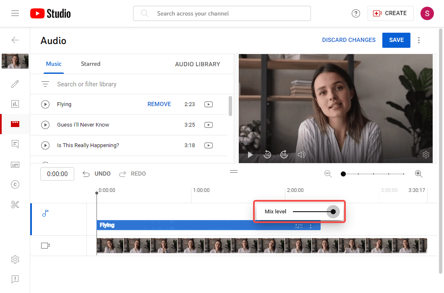The image size is (444, 293).
Task: Switch to the Starred tab
Action: (x=90, y=64)
